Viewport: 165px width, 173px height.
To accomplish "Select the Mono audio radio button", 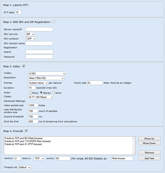I will click(30, 93).
